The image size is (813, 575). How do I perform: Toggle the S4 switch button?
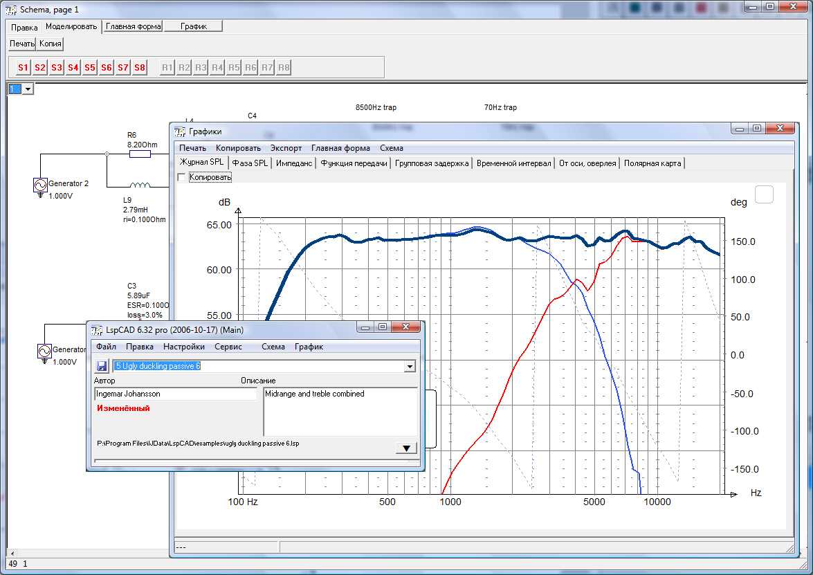73,67
